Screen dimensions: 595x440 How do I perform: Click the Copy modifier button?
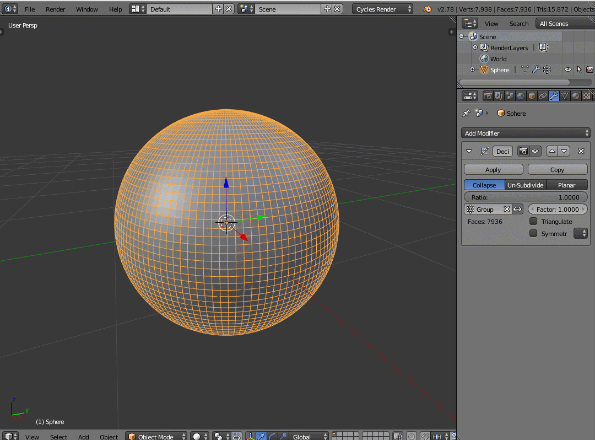pos(557,170)
